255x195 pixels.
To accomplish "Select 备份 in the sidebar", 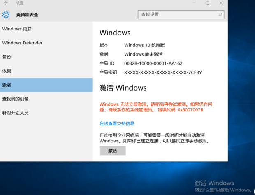I will pyautogui.click(x=46, y=57).
